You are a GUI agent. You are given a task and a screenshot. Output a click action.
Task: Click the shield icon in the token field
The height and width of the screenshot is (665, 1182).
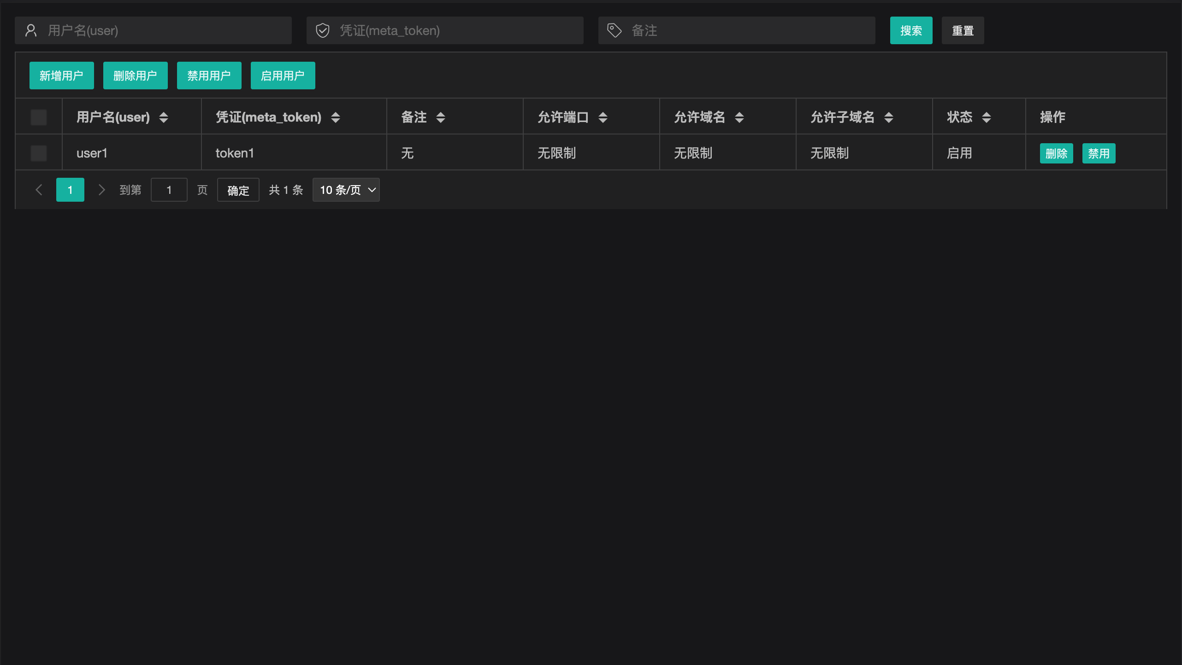point(323,30)
